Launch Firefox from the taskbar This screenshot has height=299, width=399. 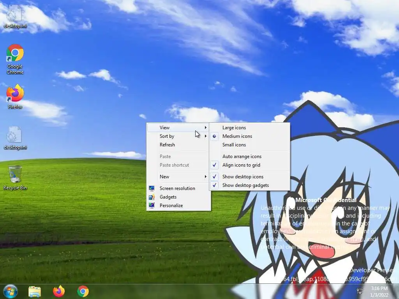tap(59, 291)
